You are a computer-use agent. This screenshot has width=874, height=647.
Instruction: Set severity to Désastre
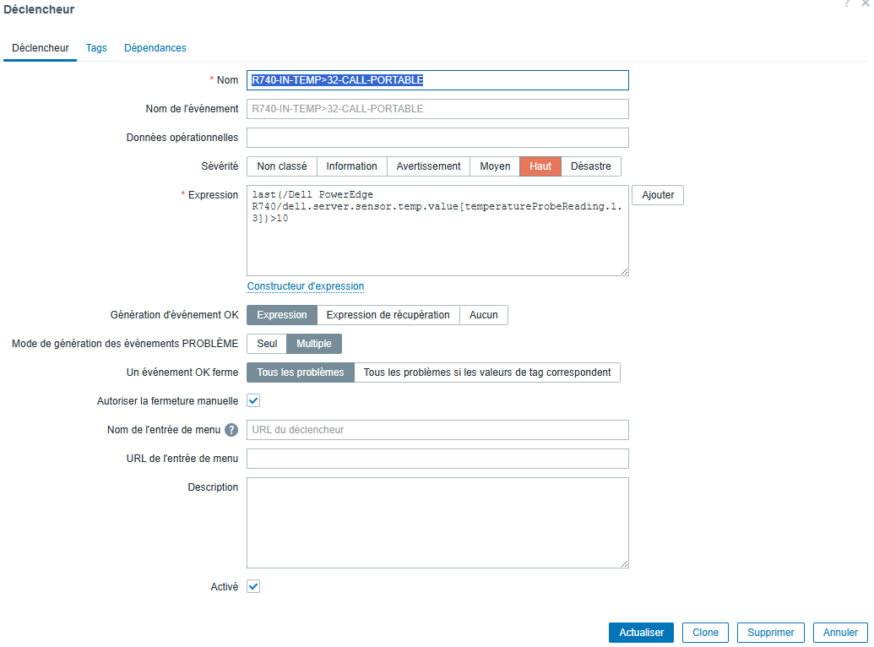pos(591,166)
